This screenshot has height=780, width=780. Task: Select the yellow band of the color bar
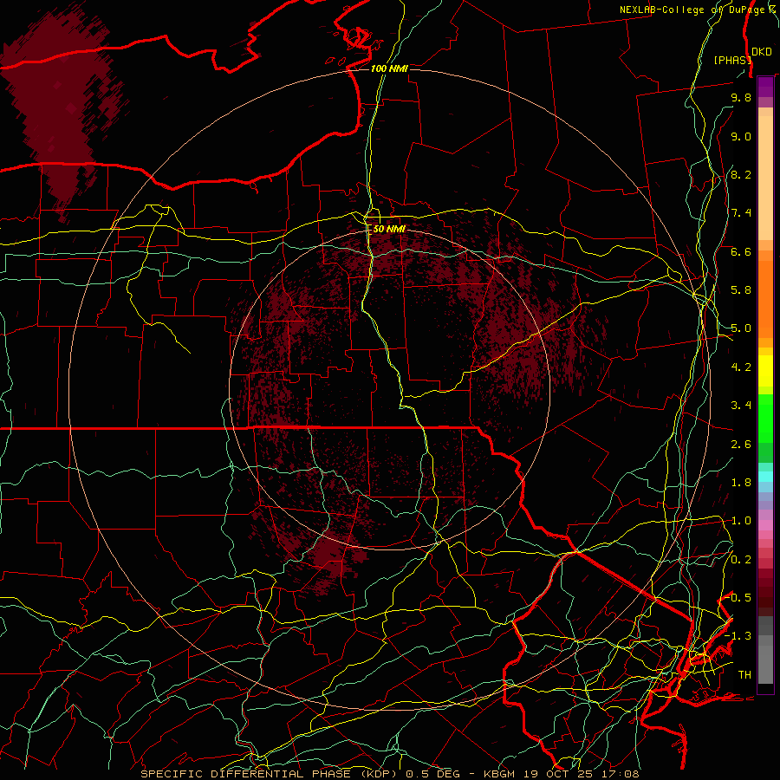tap(765, 371)
